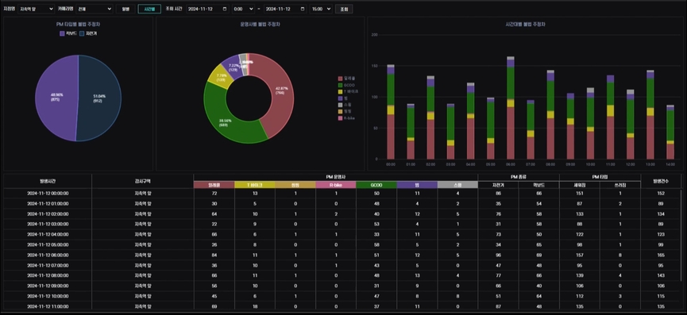The height and width of the screenshot is (315, 687).
Task: Click the 발생시간 table column header
Action: point(48,181)
